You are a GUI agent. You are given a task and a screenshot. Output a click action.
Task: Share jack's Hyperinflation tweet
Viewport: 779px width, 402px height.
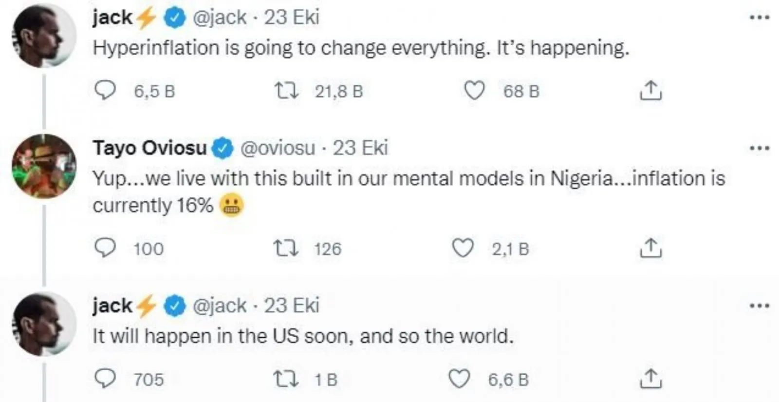point(650,91)
